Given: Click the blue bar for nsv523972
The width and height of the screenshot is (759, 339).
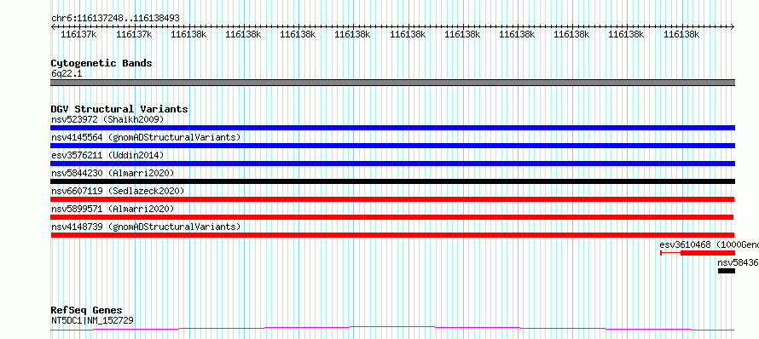Looking at the screenshot, I should point(392,128).
